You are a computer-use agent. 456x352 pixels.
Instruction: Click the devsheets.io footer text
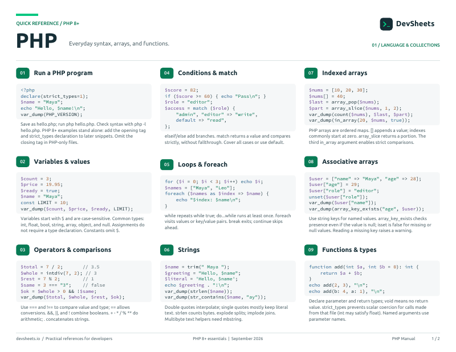point(28,339)
